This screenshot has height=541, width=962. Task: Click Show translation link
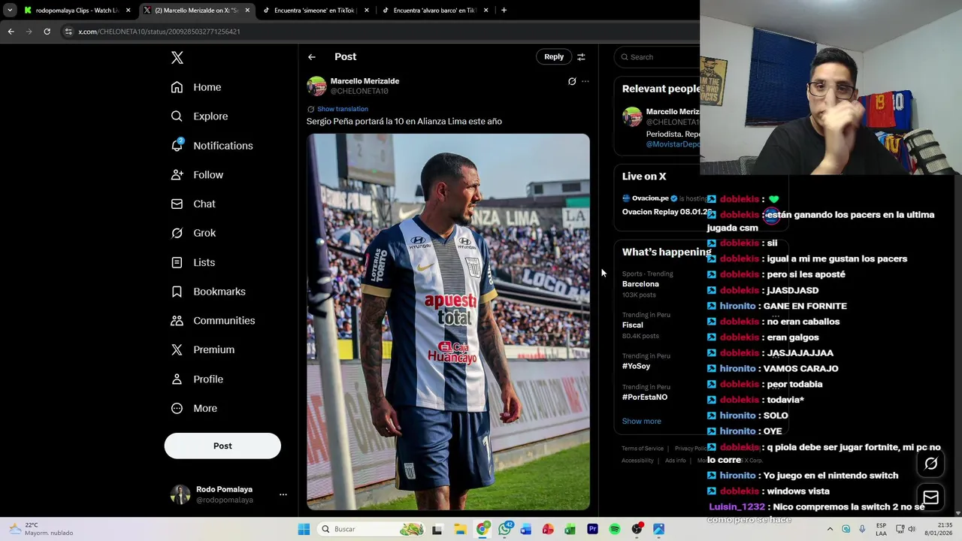click(x=342, y=109)
